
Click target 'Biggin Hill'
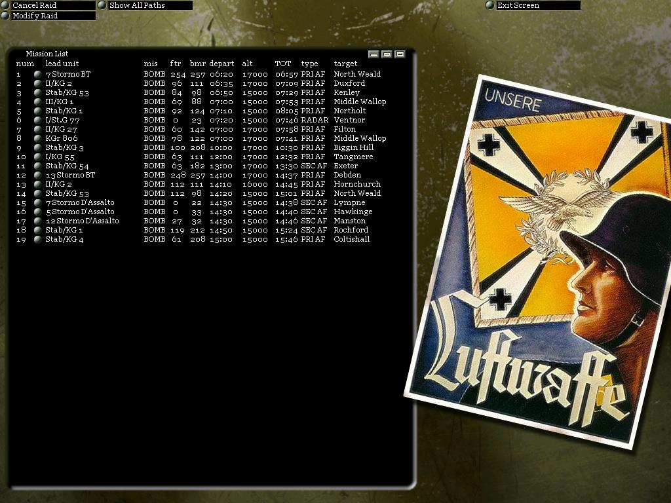point(353,147)
